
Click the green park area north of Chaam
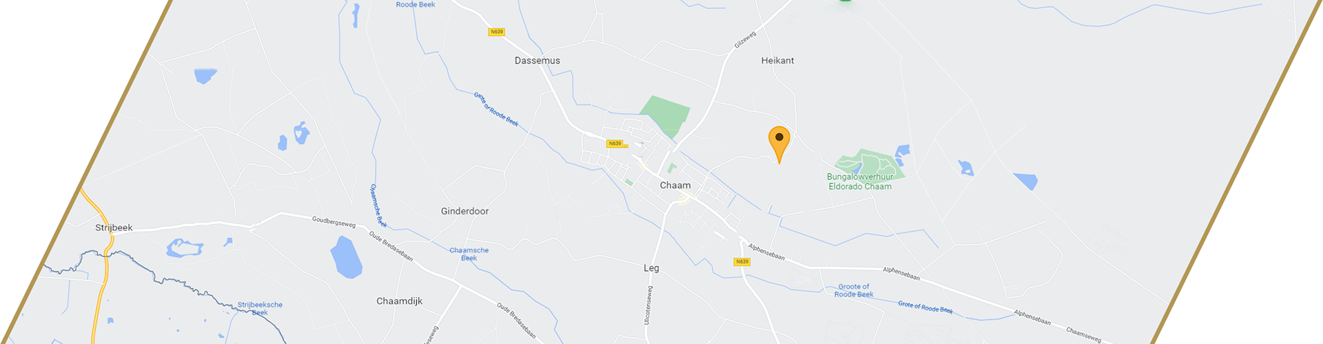pyautogui.click(x=666, y=116)
